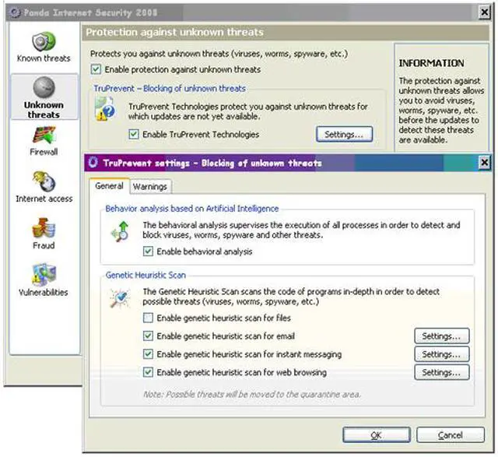This screenshot has height=457, width=498.
Task: Close the TruPrevent settings dialog window
Action: 484,163
